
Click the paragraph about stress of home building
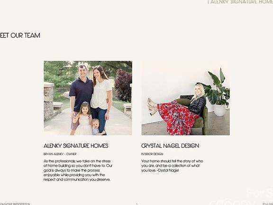click(78, 170)
